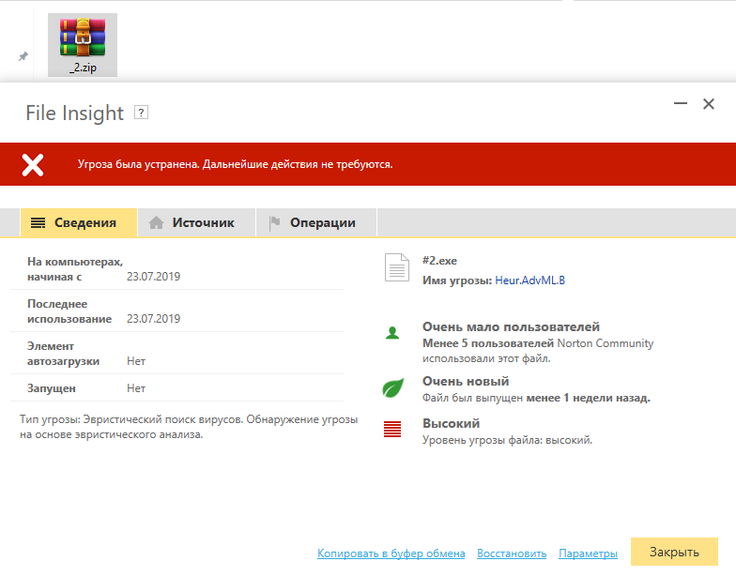The image size is (736, 576).
Task: Open the Источник tab
Action: tap(197, 223)
